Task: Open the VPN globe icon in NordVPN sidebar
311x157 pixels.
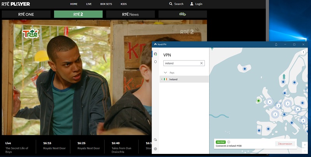Action: click(x=155, y=54)
